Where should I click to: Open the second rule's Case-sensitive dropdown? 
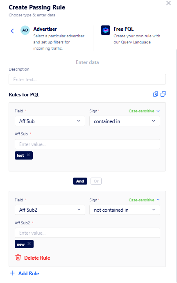pos(144,200)
